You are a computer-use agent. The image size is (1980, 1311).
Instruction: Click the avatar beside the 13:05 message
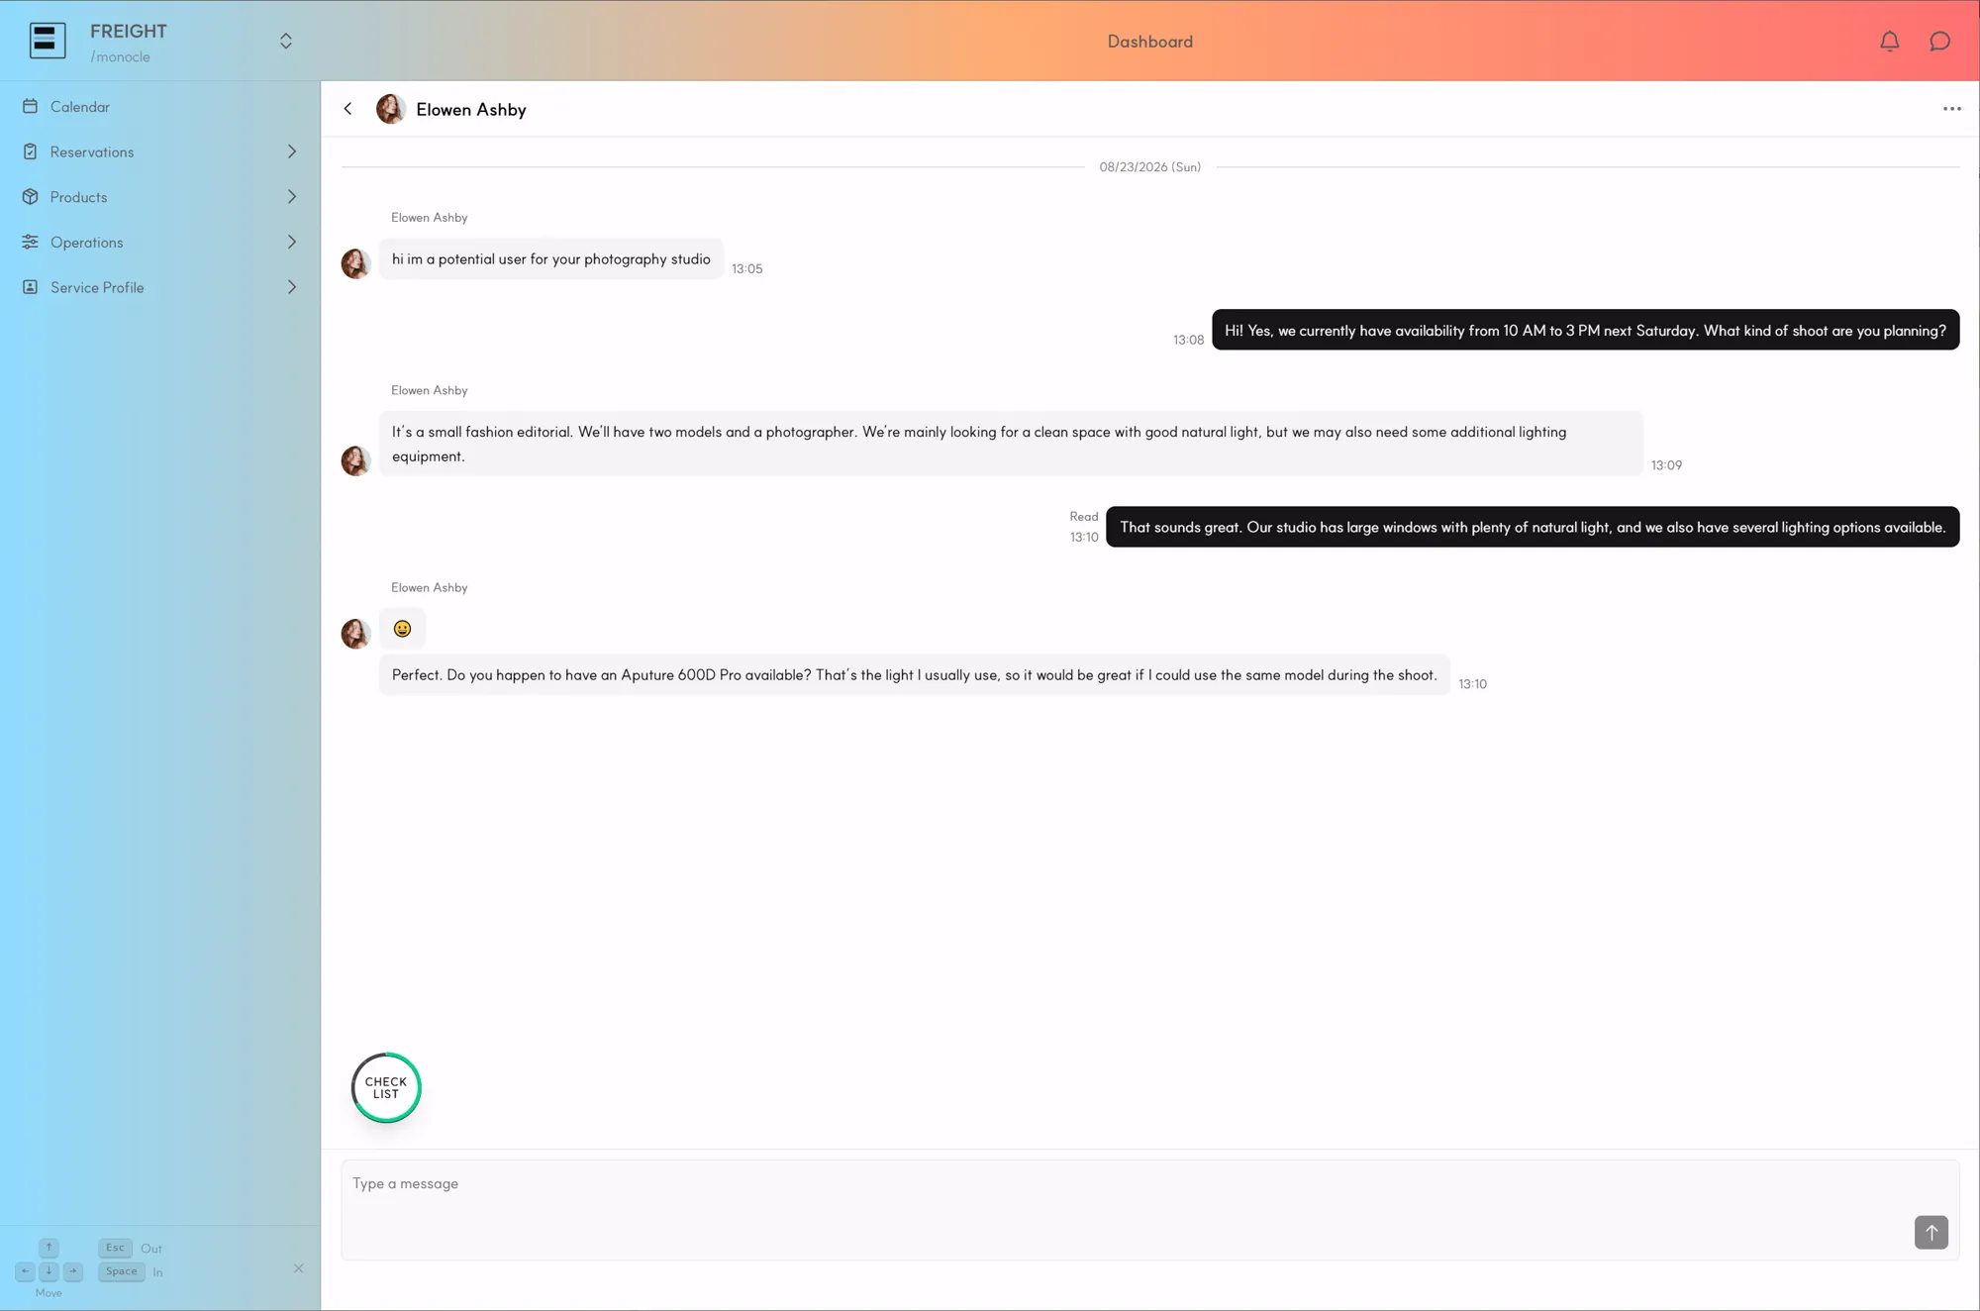point(355,263)
